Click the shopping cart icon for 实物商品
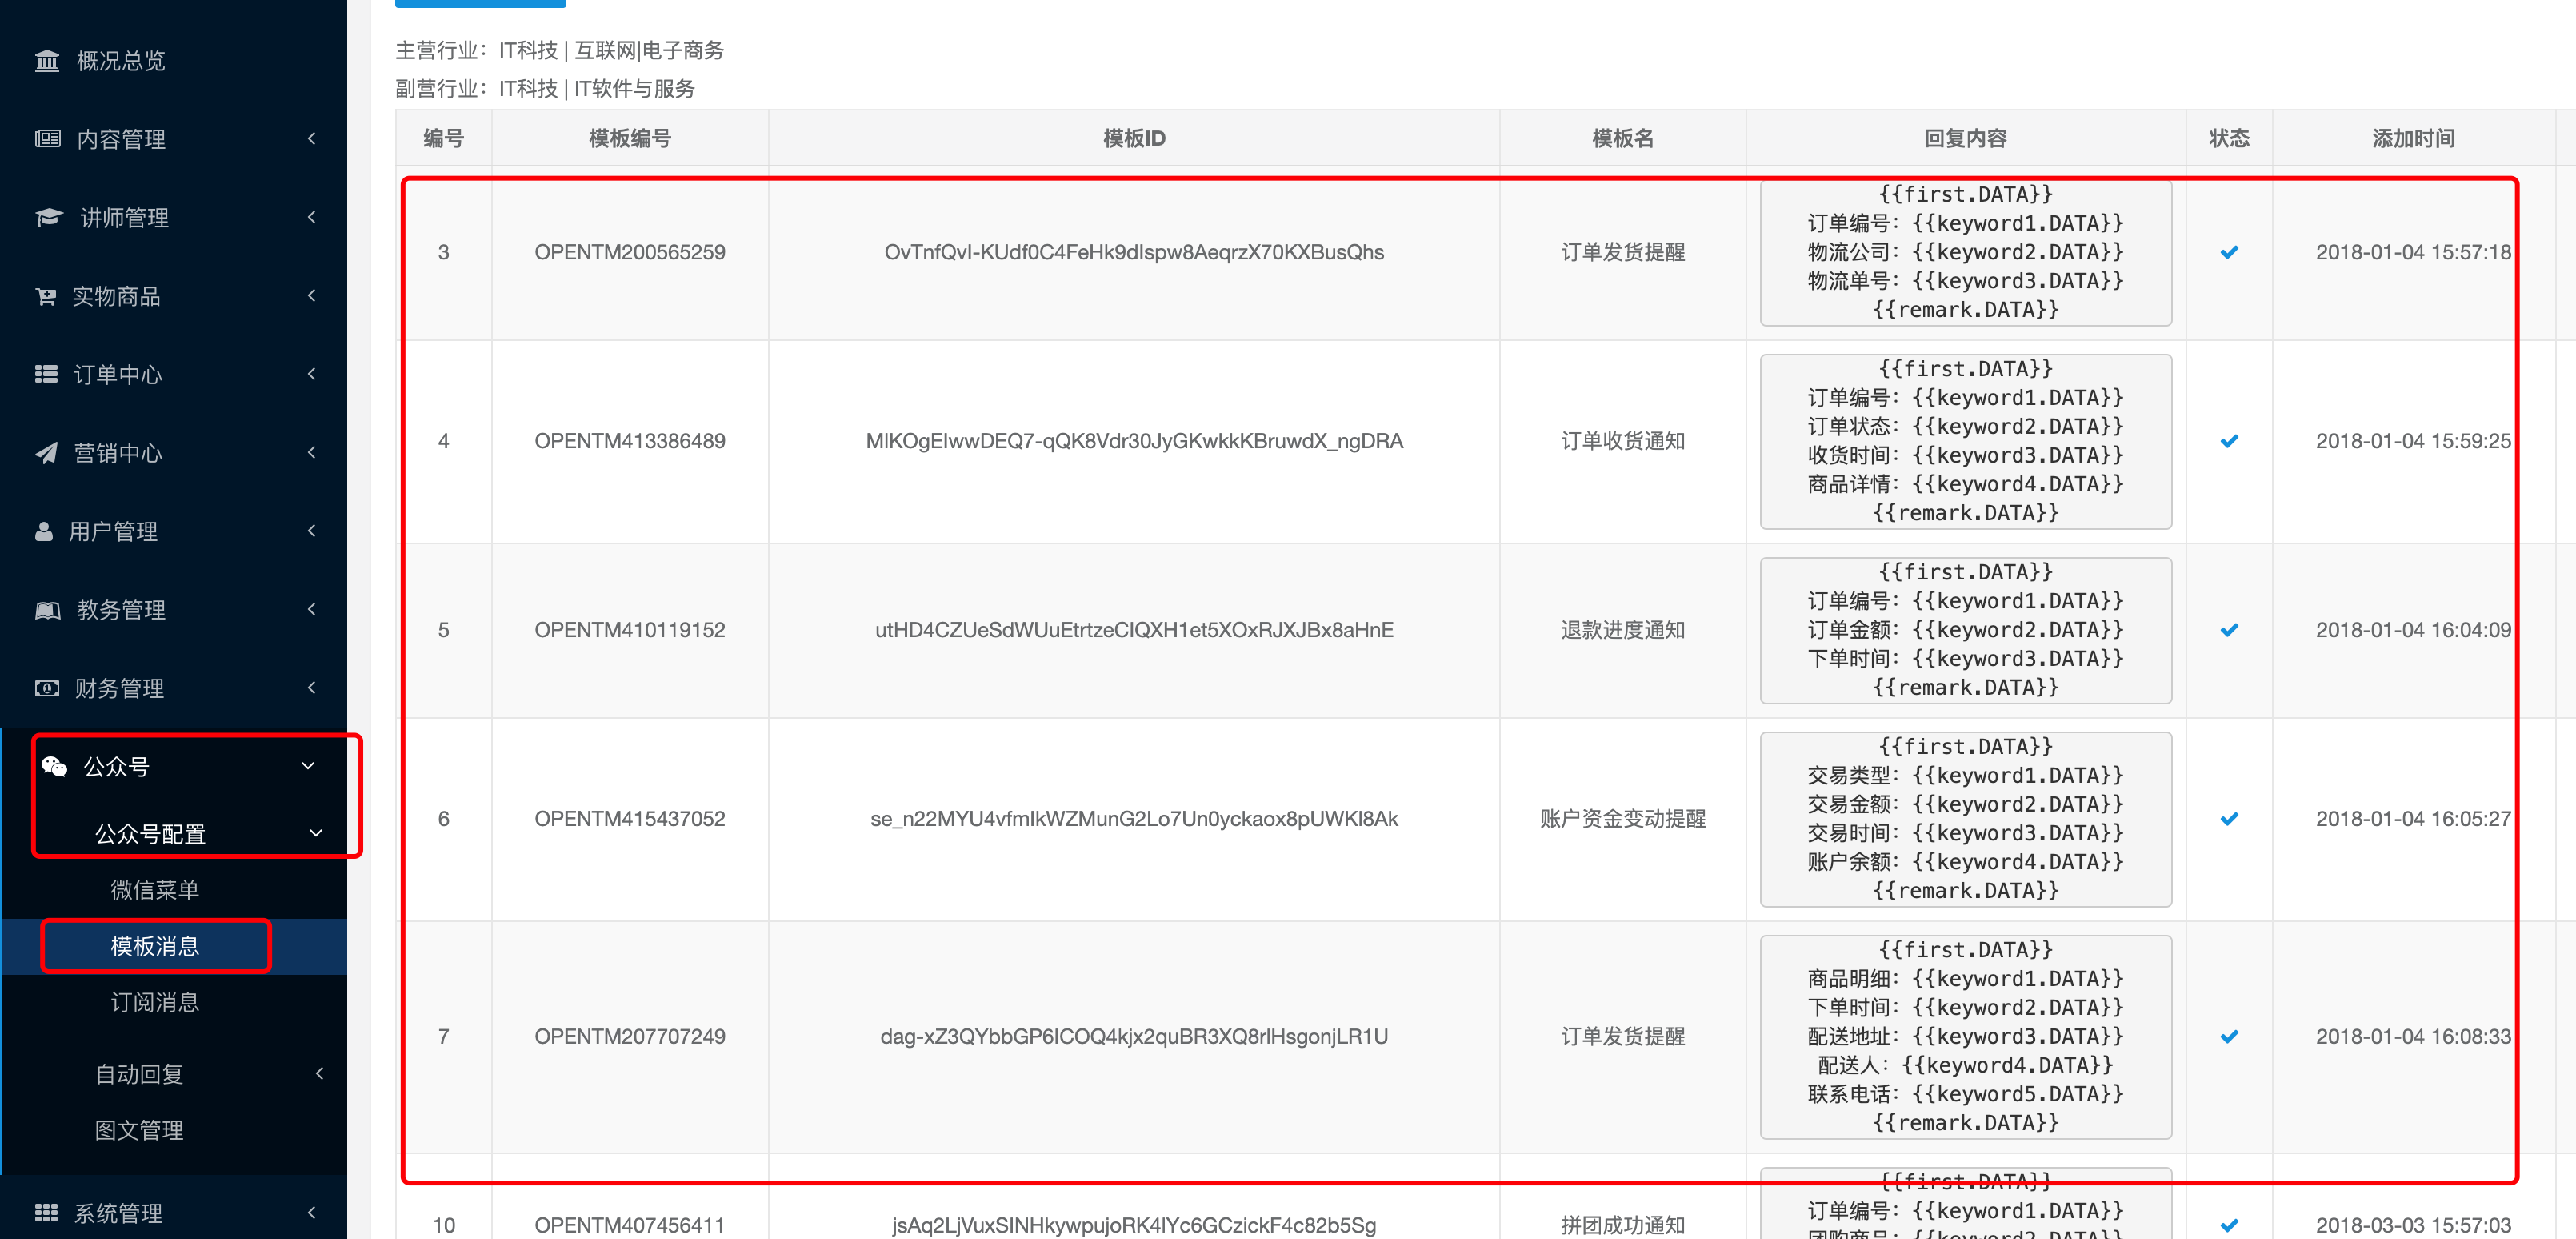 tap(46, 296)
